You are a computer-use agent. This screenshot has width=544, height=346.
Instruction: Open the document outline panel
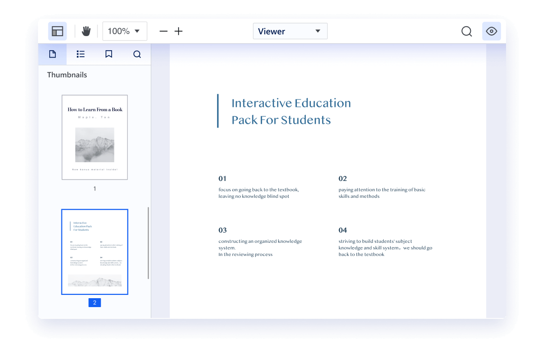click(81, 54)
